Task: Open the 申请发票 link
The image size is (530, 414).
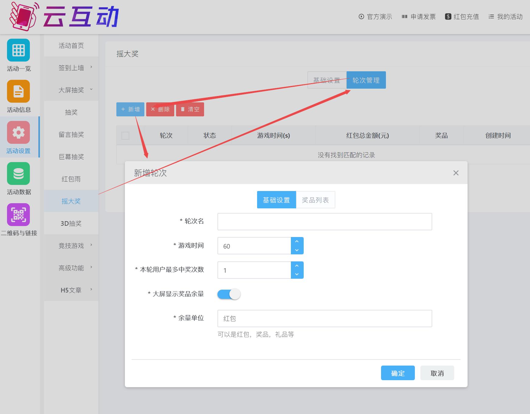Action: coord(419,17)
